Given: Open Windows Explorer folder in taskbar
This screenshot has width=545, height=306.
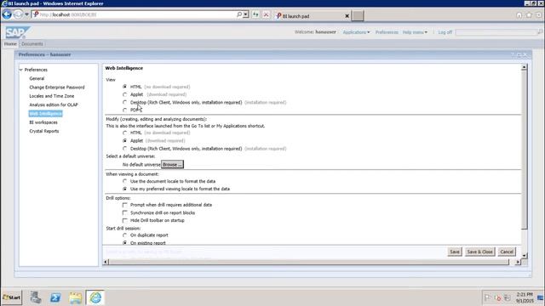Looking at the screenshot, I should click(x=76, y=297).
